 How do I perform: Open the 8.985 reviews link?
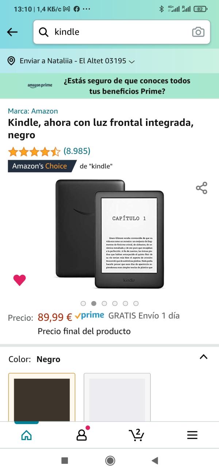point(77,151)
